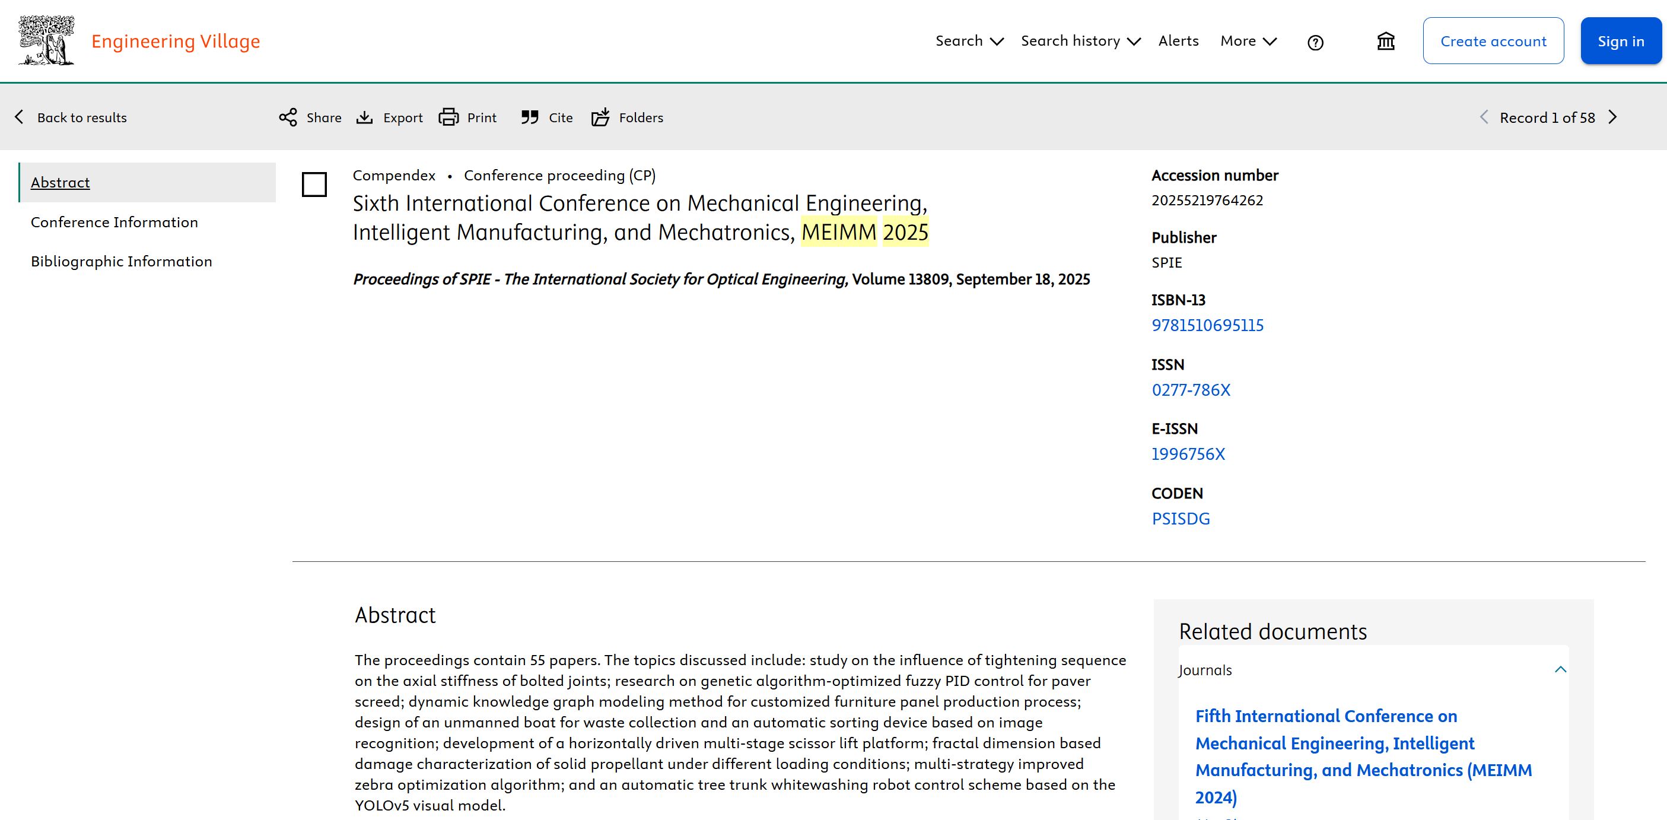Open help via question mark icon
1667x820 pixels.
pos(1315,43)
